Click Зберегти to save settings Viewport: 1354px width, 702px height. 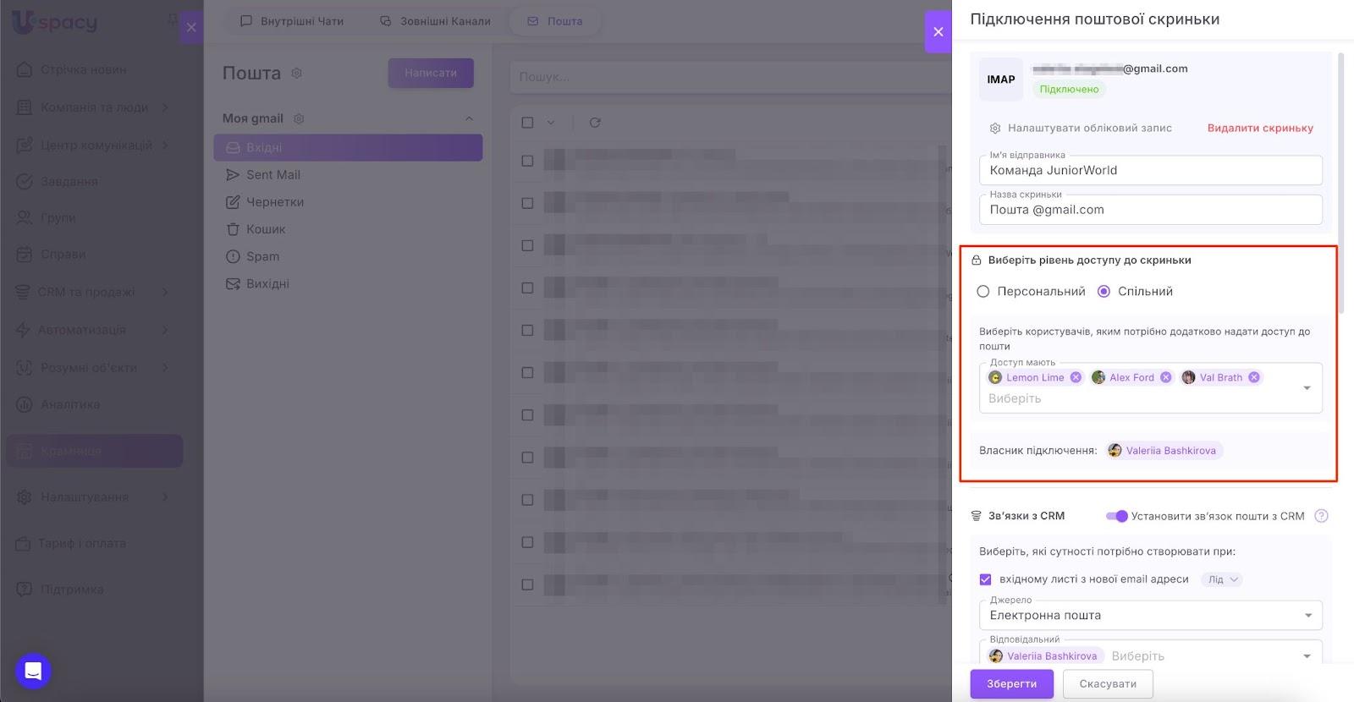1011,683
